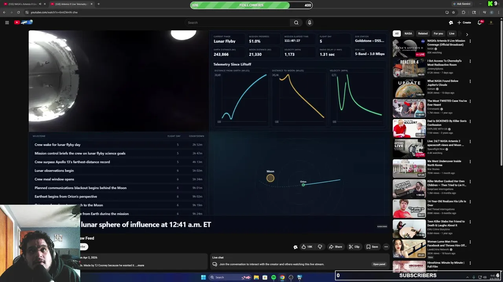Open options for Hiroshima: Minute by Minute

[x=470, y=263]
